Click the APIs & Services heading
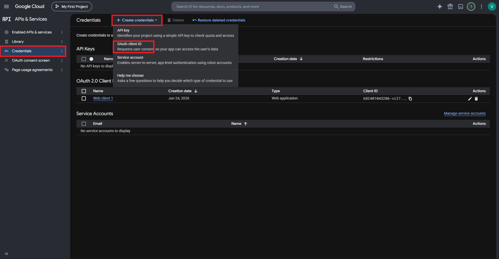The image size is (499, 259). [31, 19]
